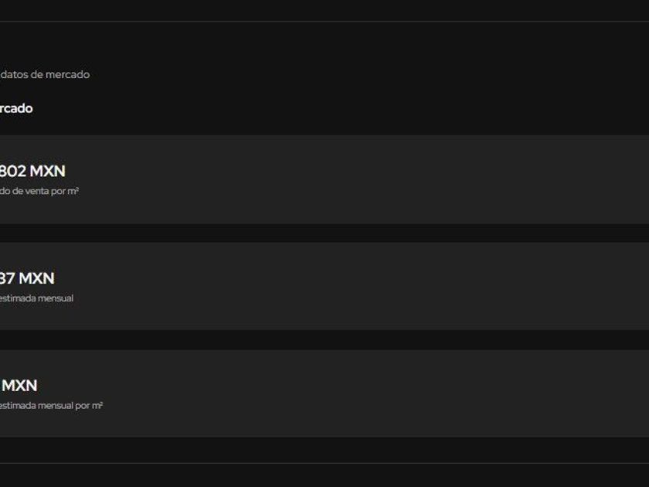Click the horizontal divider above "datos de mercado"

pos(324,22)
